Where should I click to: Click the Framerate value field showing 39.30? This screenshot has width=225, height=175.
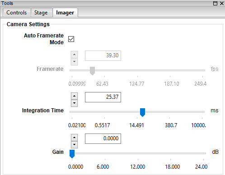coord(103,55)
